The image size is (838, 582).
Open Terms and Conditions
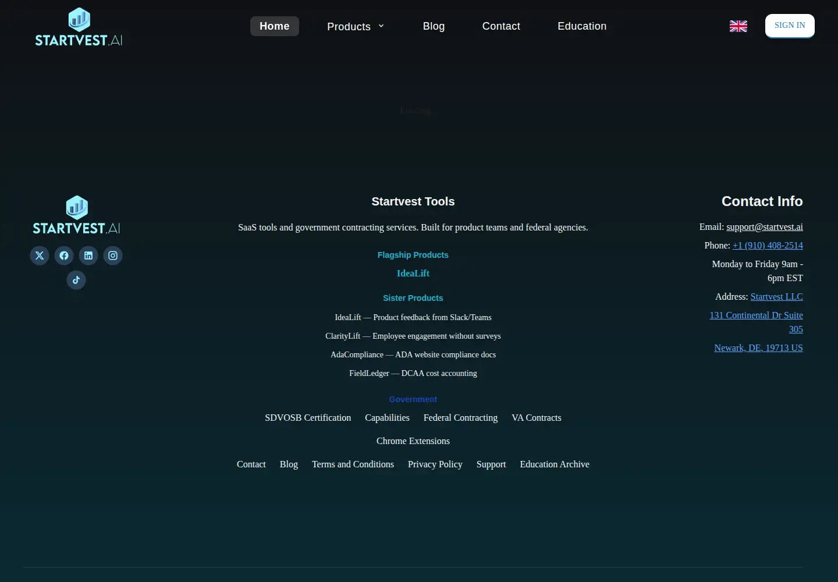click(x=353, y=464)
